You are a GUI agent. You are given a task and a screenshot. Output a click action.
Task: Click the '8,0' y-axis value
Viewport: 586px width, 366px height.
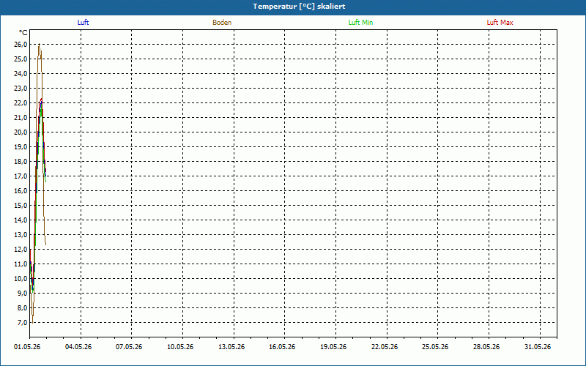23,308
